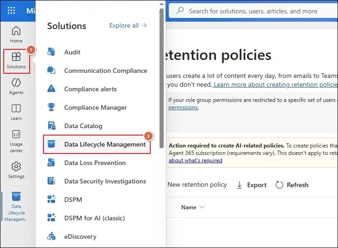
Task: Click the Export button label
Action: point(257,185)
